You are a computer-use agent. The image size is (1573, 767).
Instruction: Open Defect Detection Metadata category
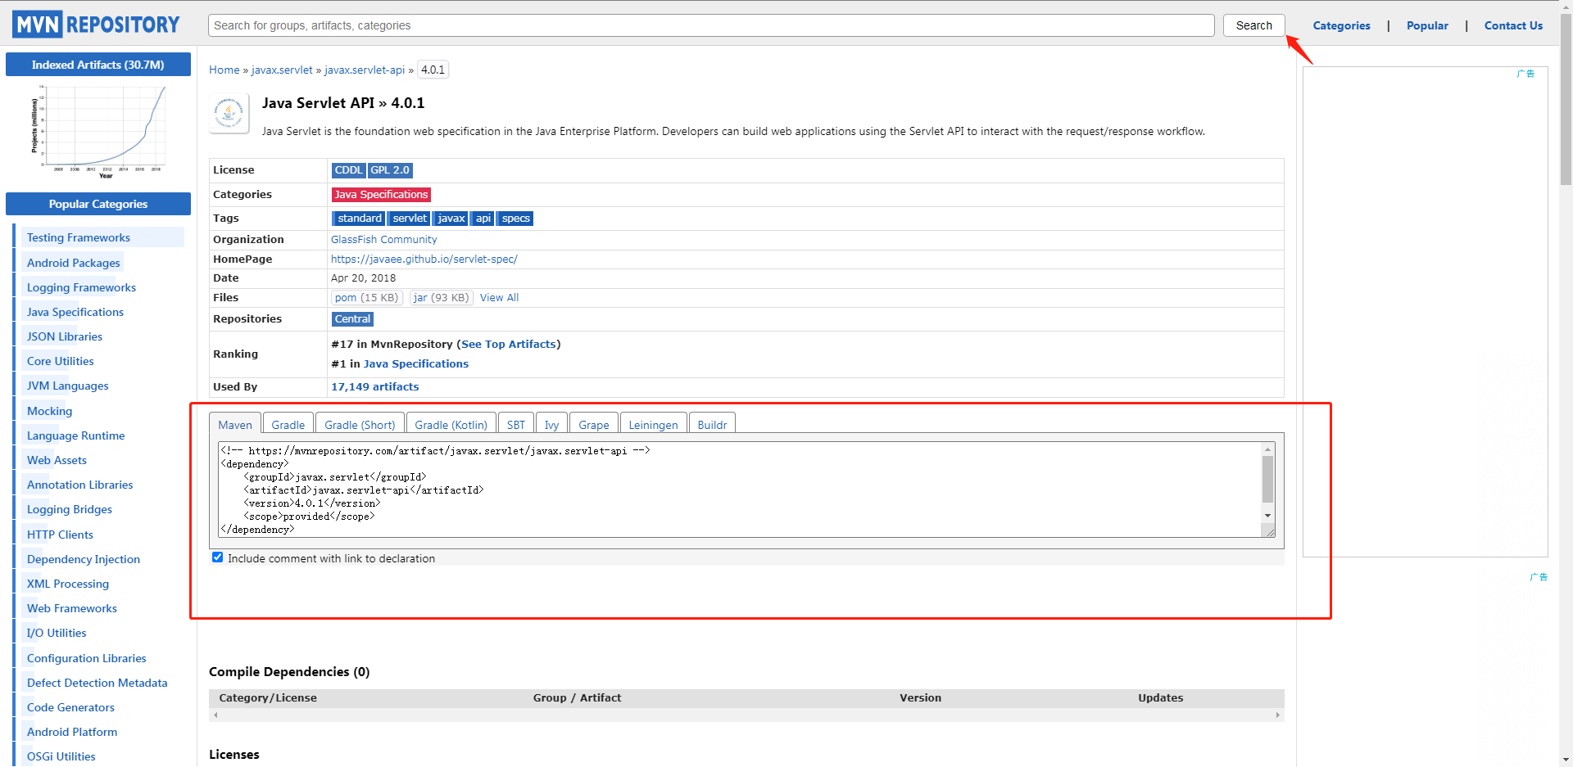pyautogui.click(x=97, y=683)
